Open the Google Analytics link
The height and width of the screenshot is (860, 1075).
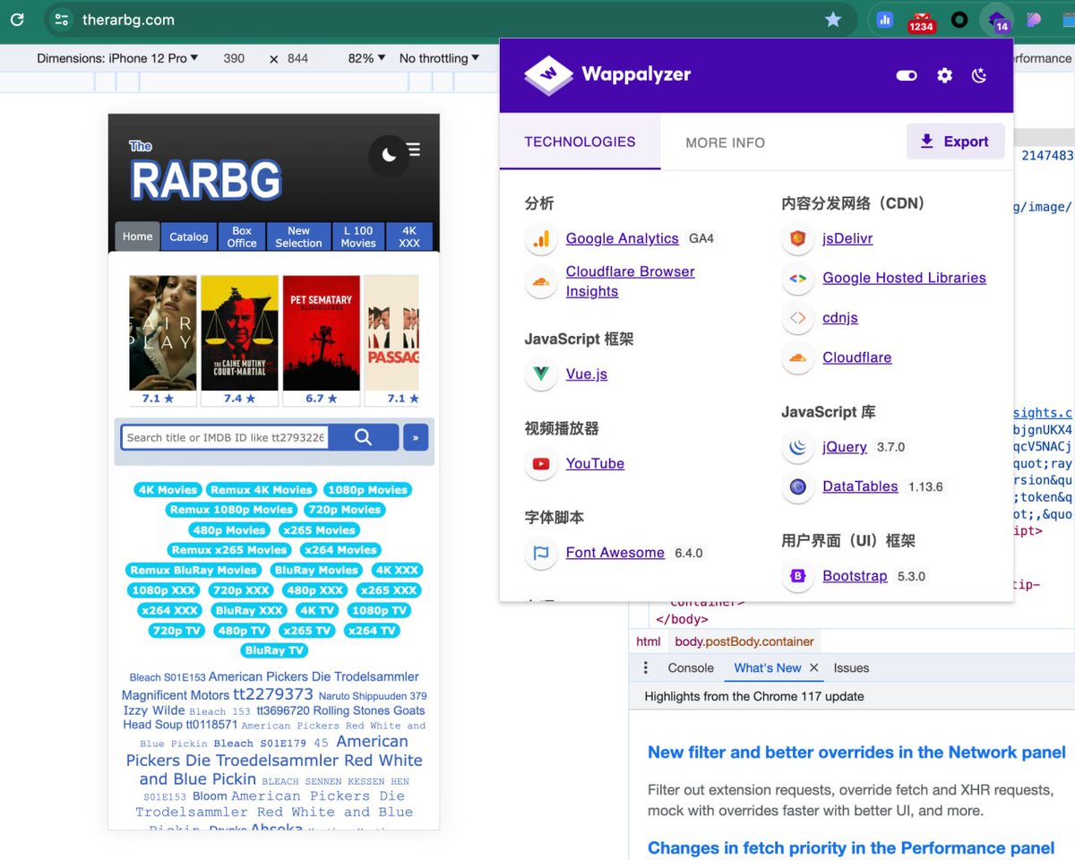point(622,238)
